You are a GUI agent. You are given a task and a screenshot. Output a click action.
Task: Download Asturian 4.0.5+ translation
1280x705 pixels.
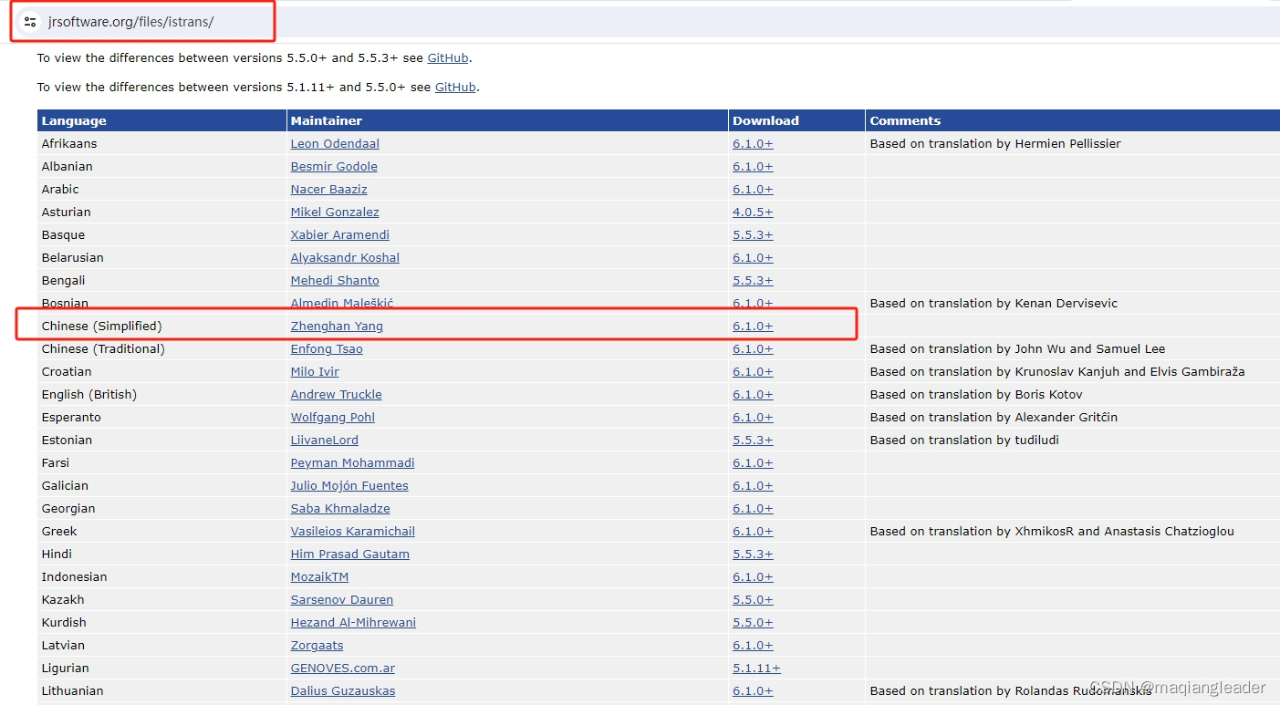click(x=753, y=212)
